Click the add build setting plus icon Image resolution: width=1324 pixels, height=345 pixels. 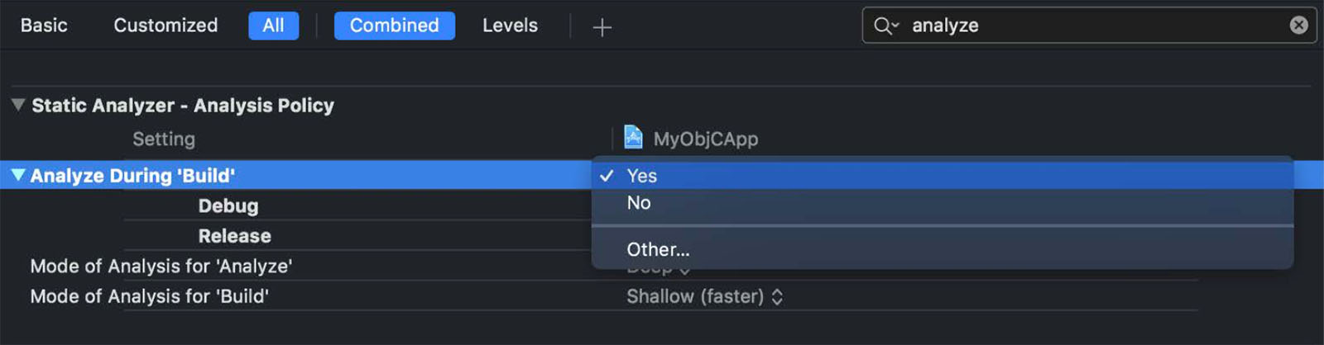[x=602, y=27]
